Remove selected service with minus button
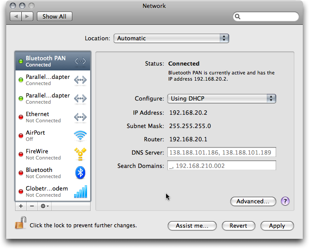Viewport: 309px width, 249px height. pos(32,206)
